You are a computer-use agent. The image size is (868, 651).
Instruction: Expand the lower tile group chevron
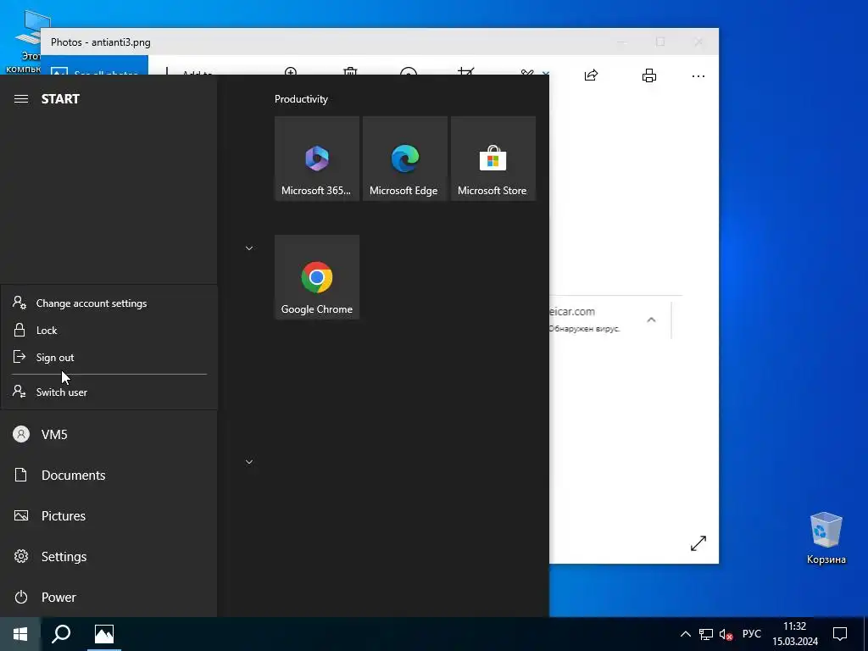click(249, 462)
